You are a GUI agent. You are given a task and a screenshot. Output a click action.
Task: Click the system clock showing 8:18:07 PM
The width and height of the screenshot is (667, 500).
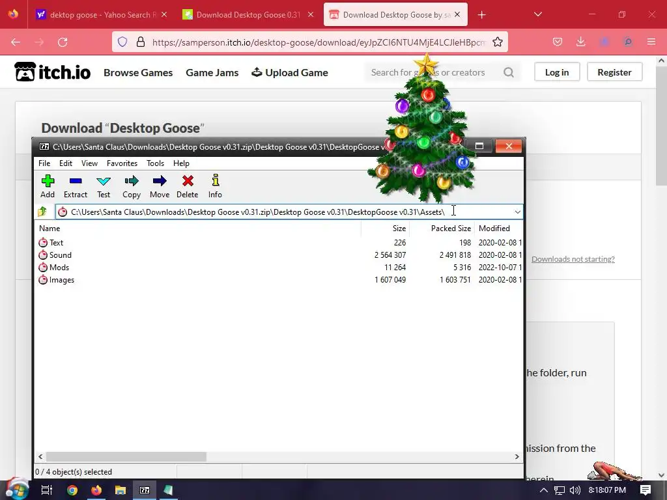pos(607,490)
